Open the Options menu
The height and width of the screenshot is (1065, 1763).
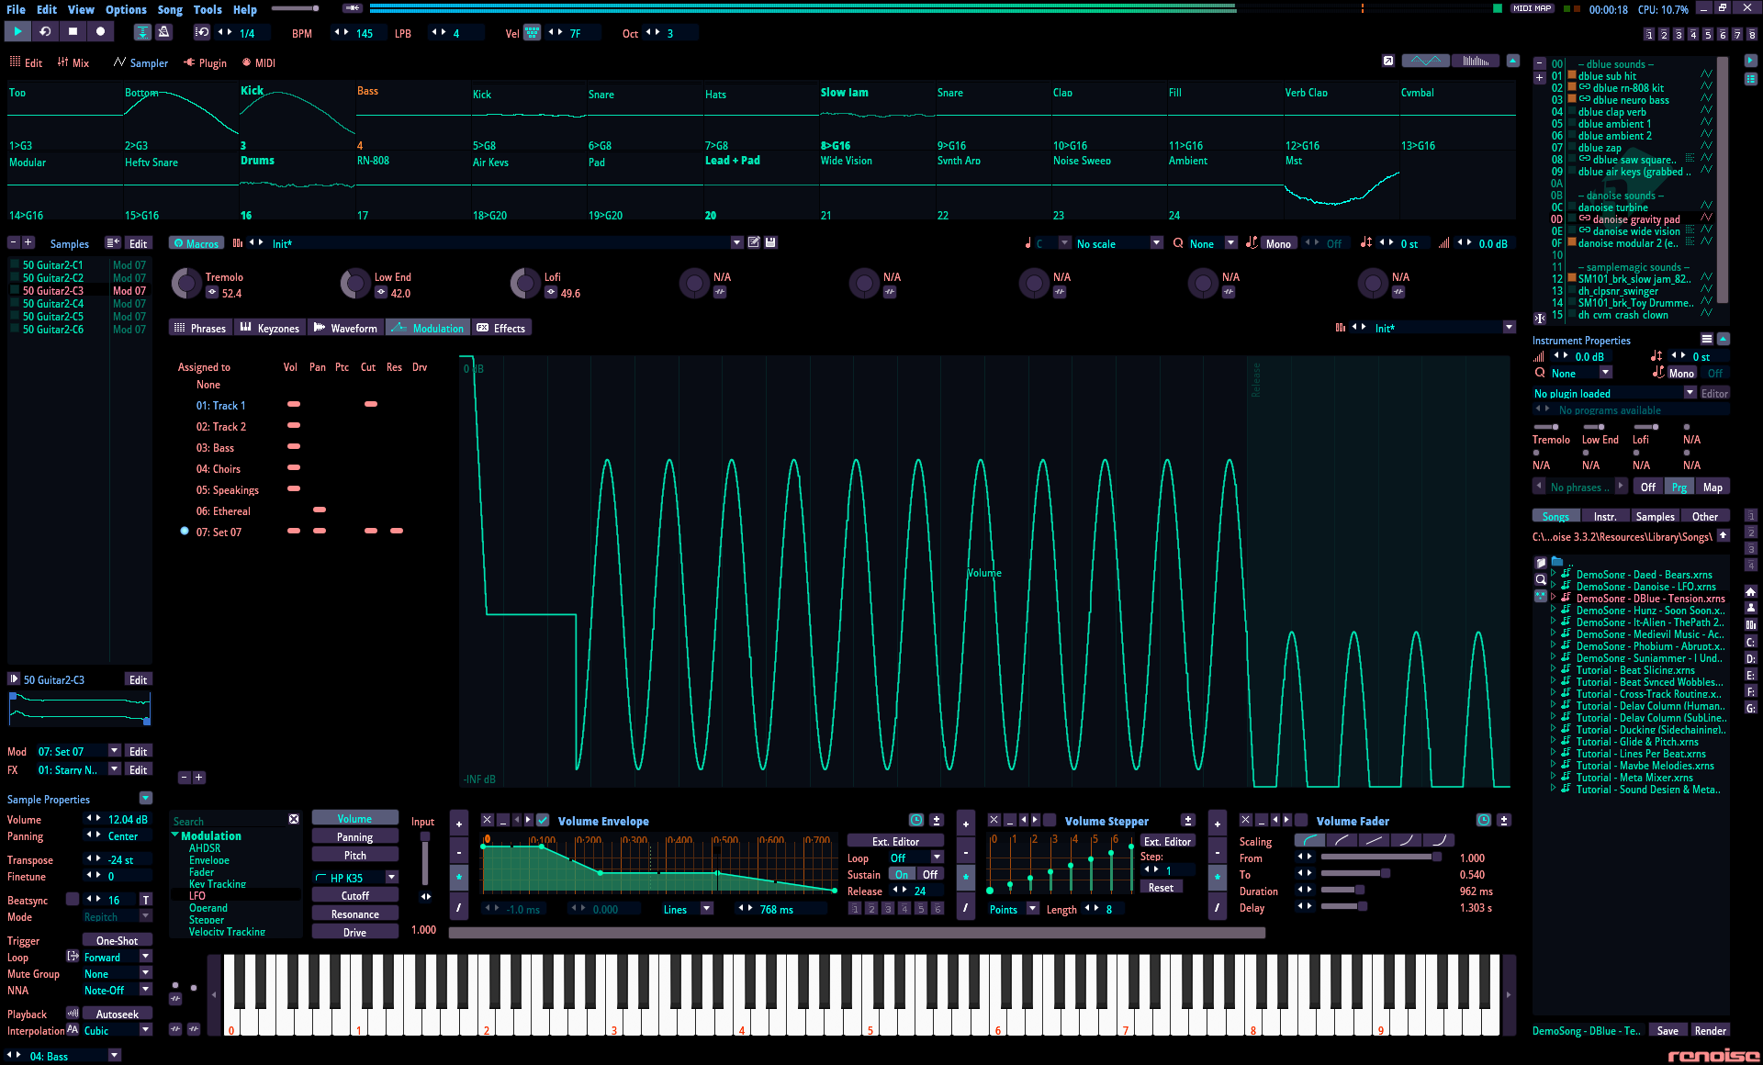126,9
